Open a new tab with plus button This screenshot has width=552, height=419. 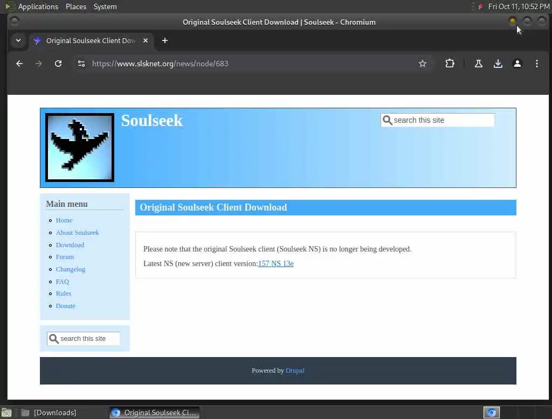(165, 40)
